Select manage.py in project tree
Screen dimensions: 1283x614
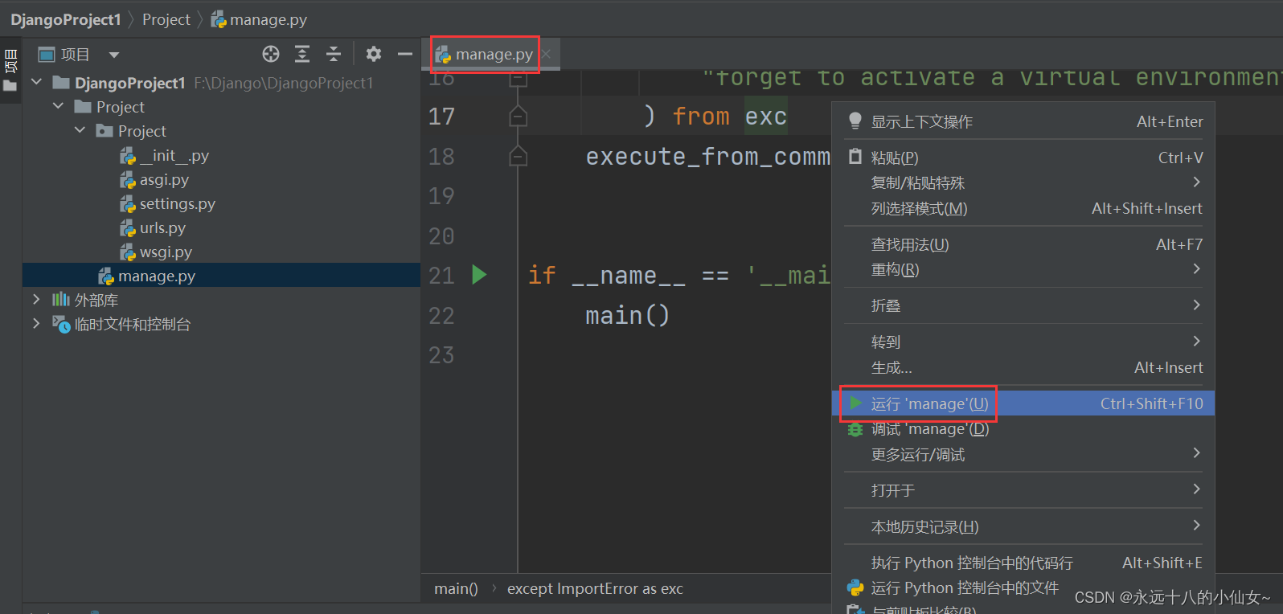click(x=221, y=276)
